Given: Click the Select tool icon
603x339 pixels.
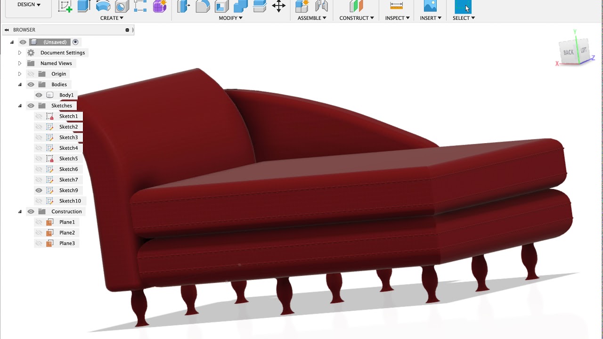Looking at the screenshot, I should click(463, 7).
